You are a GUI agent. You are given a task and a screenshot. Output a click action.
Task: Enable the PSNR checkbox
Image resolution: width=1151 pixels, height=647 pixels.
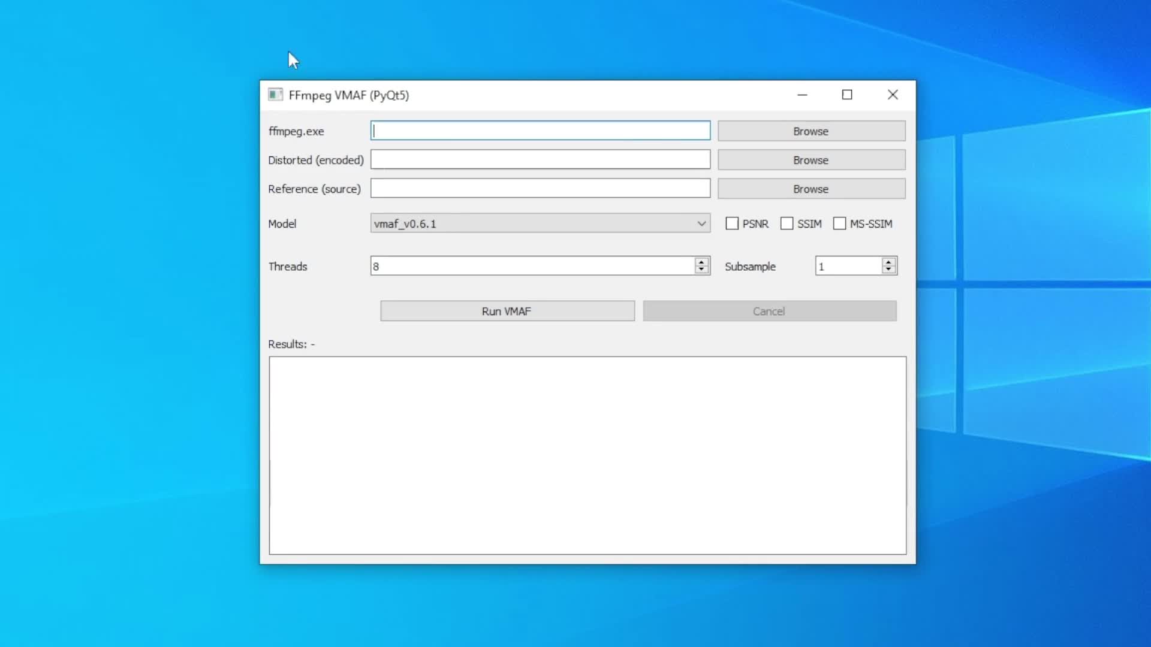(732, 223)
